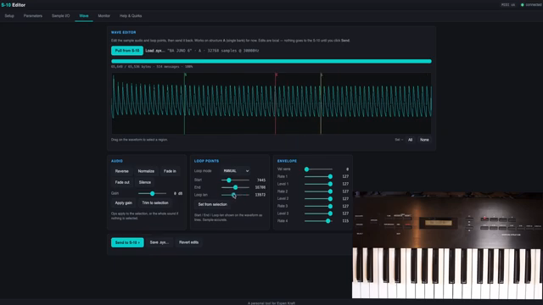Click the bytes and messages status text
The width and height of the screenshot is (543, 305).
pos(152,67)
